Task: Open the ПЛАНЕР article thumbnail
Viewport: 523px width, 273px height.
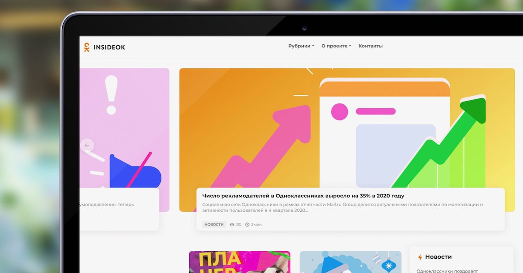Action: coord(239,262)
